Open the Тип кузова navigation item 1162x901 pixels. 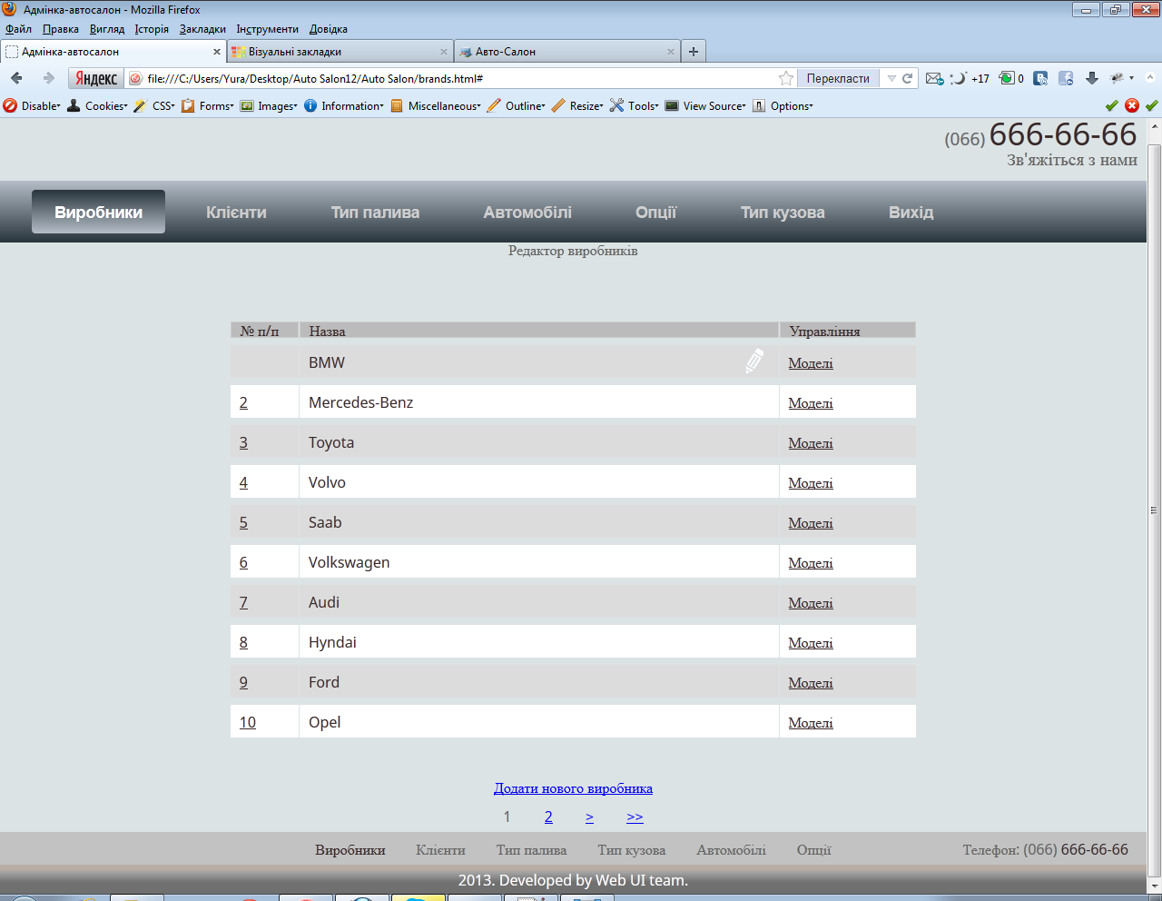(783, 212)
